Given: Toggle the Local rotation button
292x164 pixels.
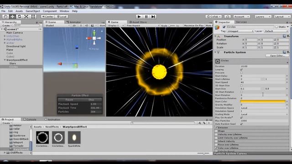Looking at the screenshot, I should [x=62, y=16].
